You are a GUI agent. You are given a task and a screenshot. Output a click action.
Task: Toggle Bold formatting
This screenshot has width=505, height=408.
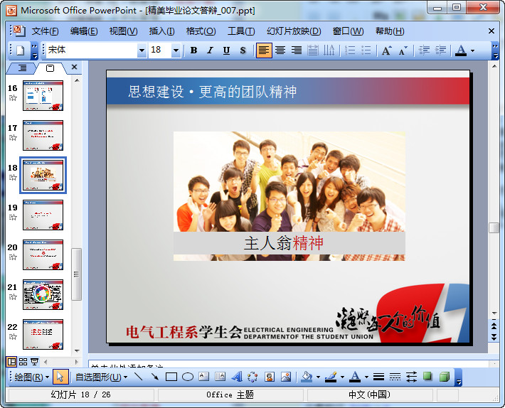click(x=193, y=50)
